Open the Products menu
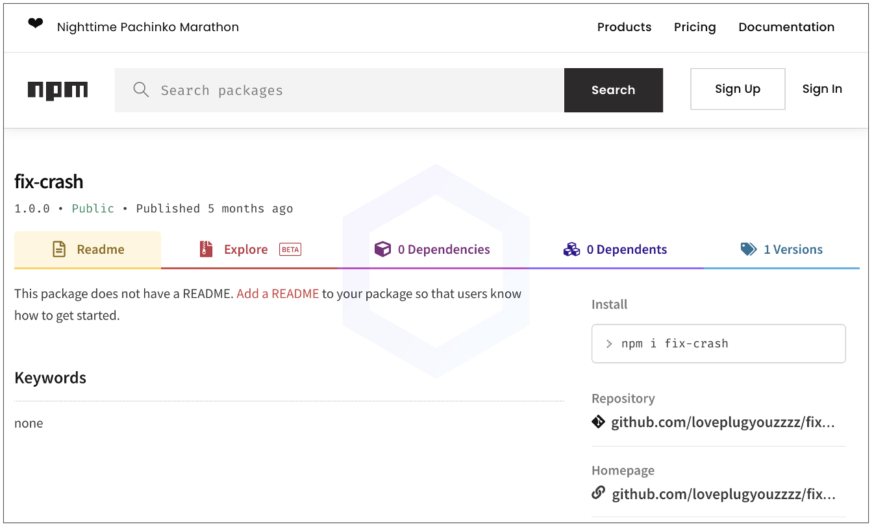The image size is (874, 527). coord(624,27)
